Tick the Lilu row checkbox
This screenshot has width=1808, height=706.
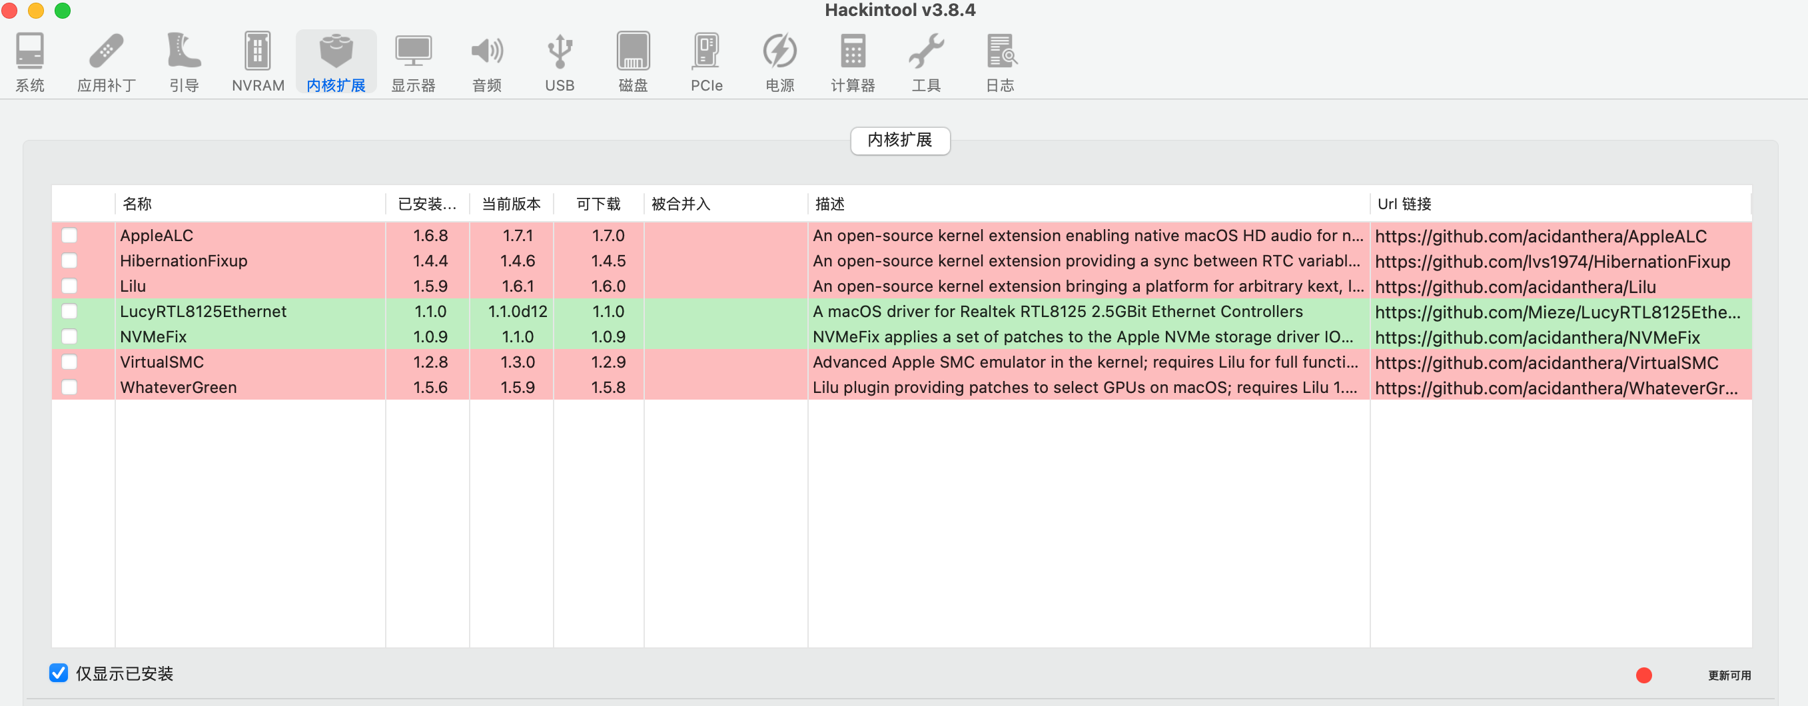click(69, 286)
